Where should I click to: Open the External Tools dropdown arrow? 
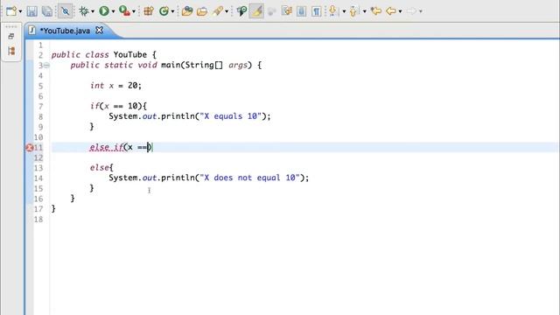[134, 11]
